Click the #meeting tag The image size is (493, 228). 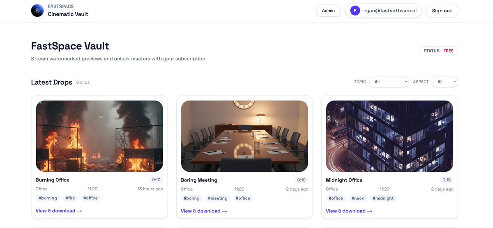[218, 198]
